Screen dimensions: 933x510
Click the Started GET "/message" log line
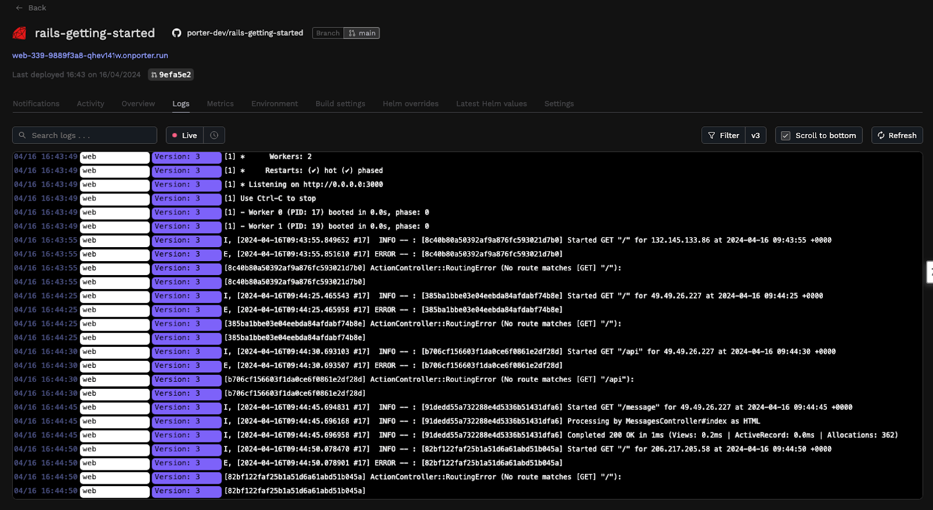(538, 407)
